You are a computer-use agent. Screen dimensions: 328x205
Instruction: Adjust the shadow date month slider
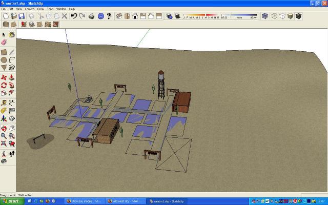click(197, 16)
